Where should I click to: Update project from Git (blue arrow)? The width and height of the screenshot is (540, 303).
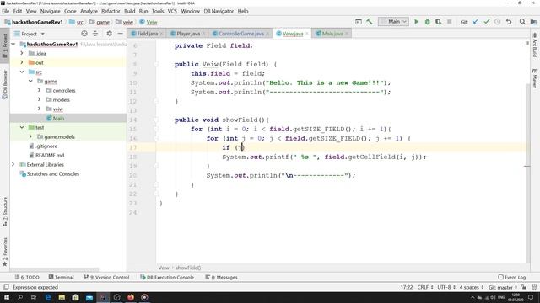tap(476, 22)
